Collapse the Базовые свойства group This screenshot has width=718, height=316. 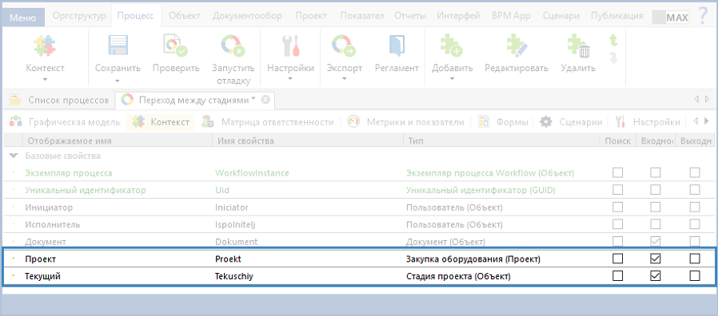pyautogui.click(x=14, y=156)
